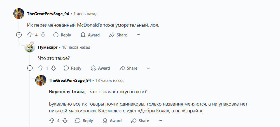Image resolution: width=280 pixels, height=127 pixels.
Task: Open more options on Пумахарт's comment
Action: (149, 68)
